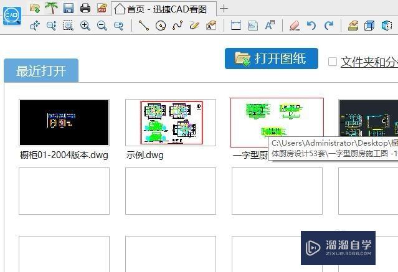Switch to the 首页 - 迅捷CAD看图 tab
The height and width of the screenshot is (272, 398).
(164, 9)
